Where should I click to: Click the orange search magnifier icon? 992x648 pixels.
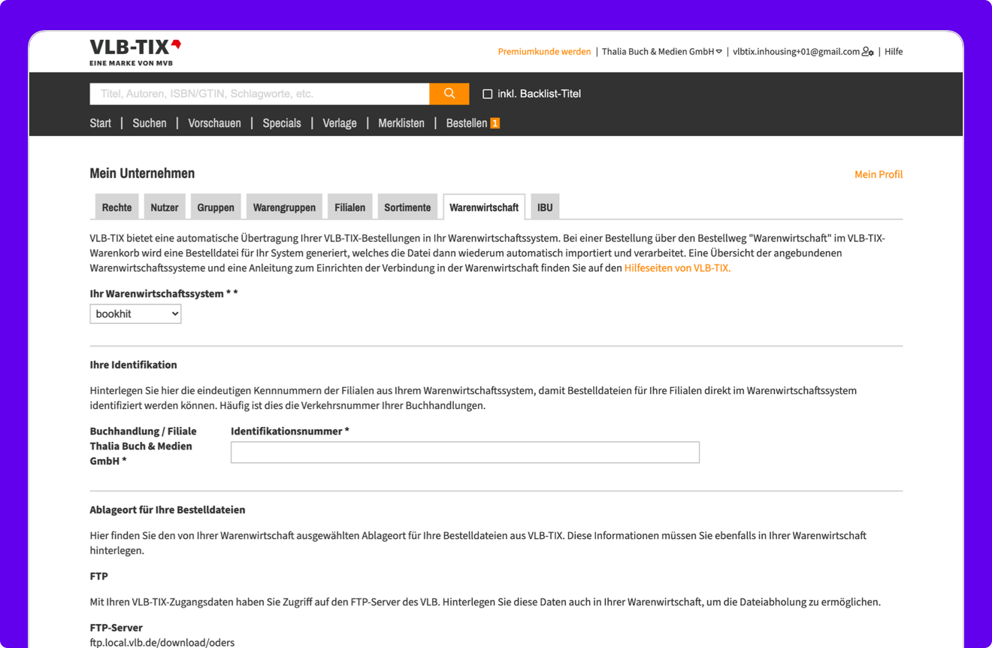[x=449, y=93]
